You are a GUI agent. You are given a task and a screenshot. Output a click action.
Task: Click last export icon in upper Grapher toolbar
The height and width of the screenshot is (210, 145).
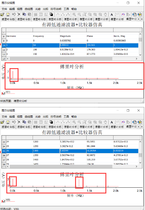140,14
